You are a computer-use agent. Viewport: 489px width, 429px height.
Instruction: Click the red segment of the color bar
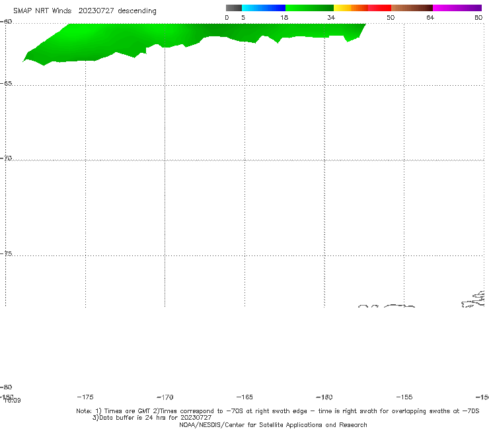tap(379, 8)
